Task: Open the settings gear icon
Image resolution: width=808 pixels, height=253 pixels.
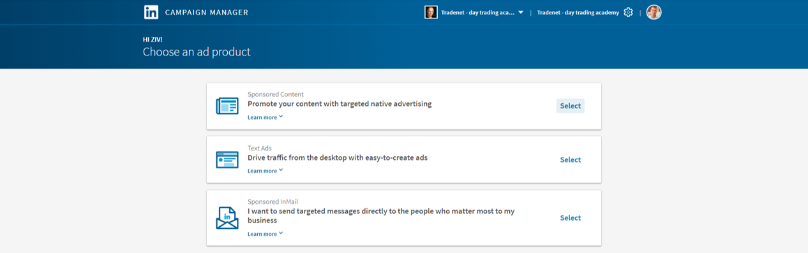Action: (x=628, y=12)
